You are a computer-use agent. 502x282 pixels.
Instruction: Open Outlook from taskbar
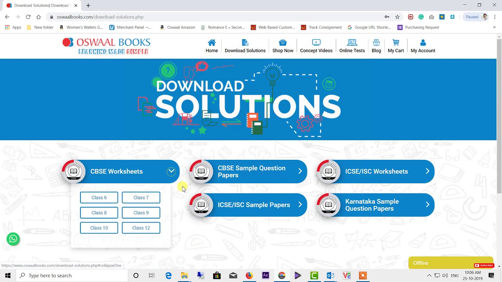330,275
